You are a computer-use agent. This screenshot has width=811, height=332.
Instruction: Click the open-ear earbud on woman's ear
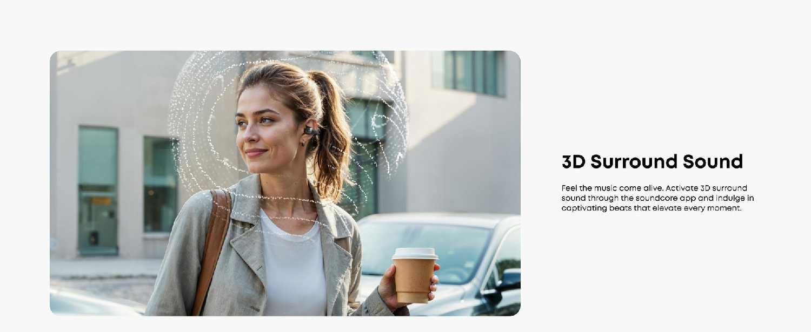point(311,131)
